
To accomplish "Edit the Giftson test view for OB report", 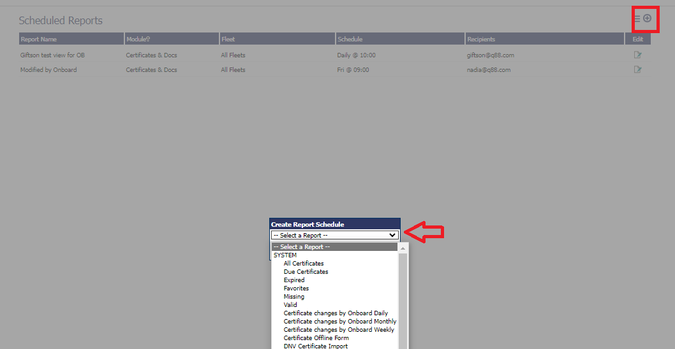I will point(637,55).
